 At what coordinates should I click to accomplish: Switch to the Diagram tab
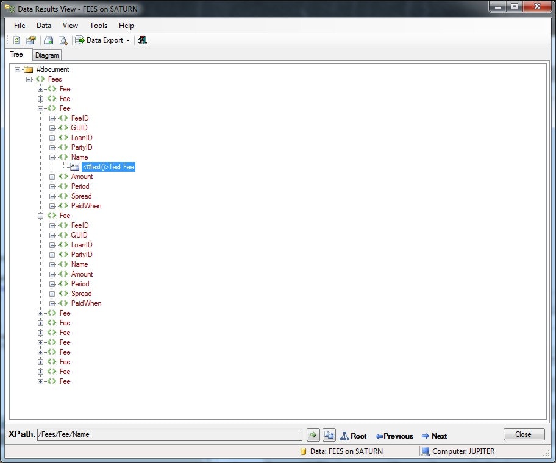47,55
